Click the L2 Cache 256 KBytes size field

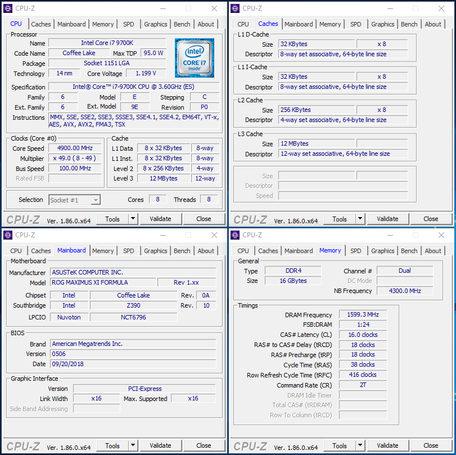click(317, 110)
